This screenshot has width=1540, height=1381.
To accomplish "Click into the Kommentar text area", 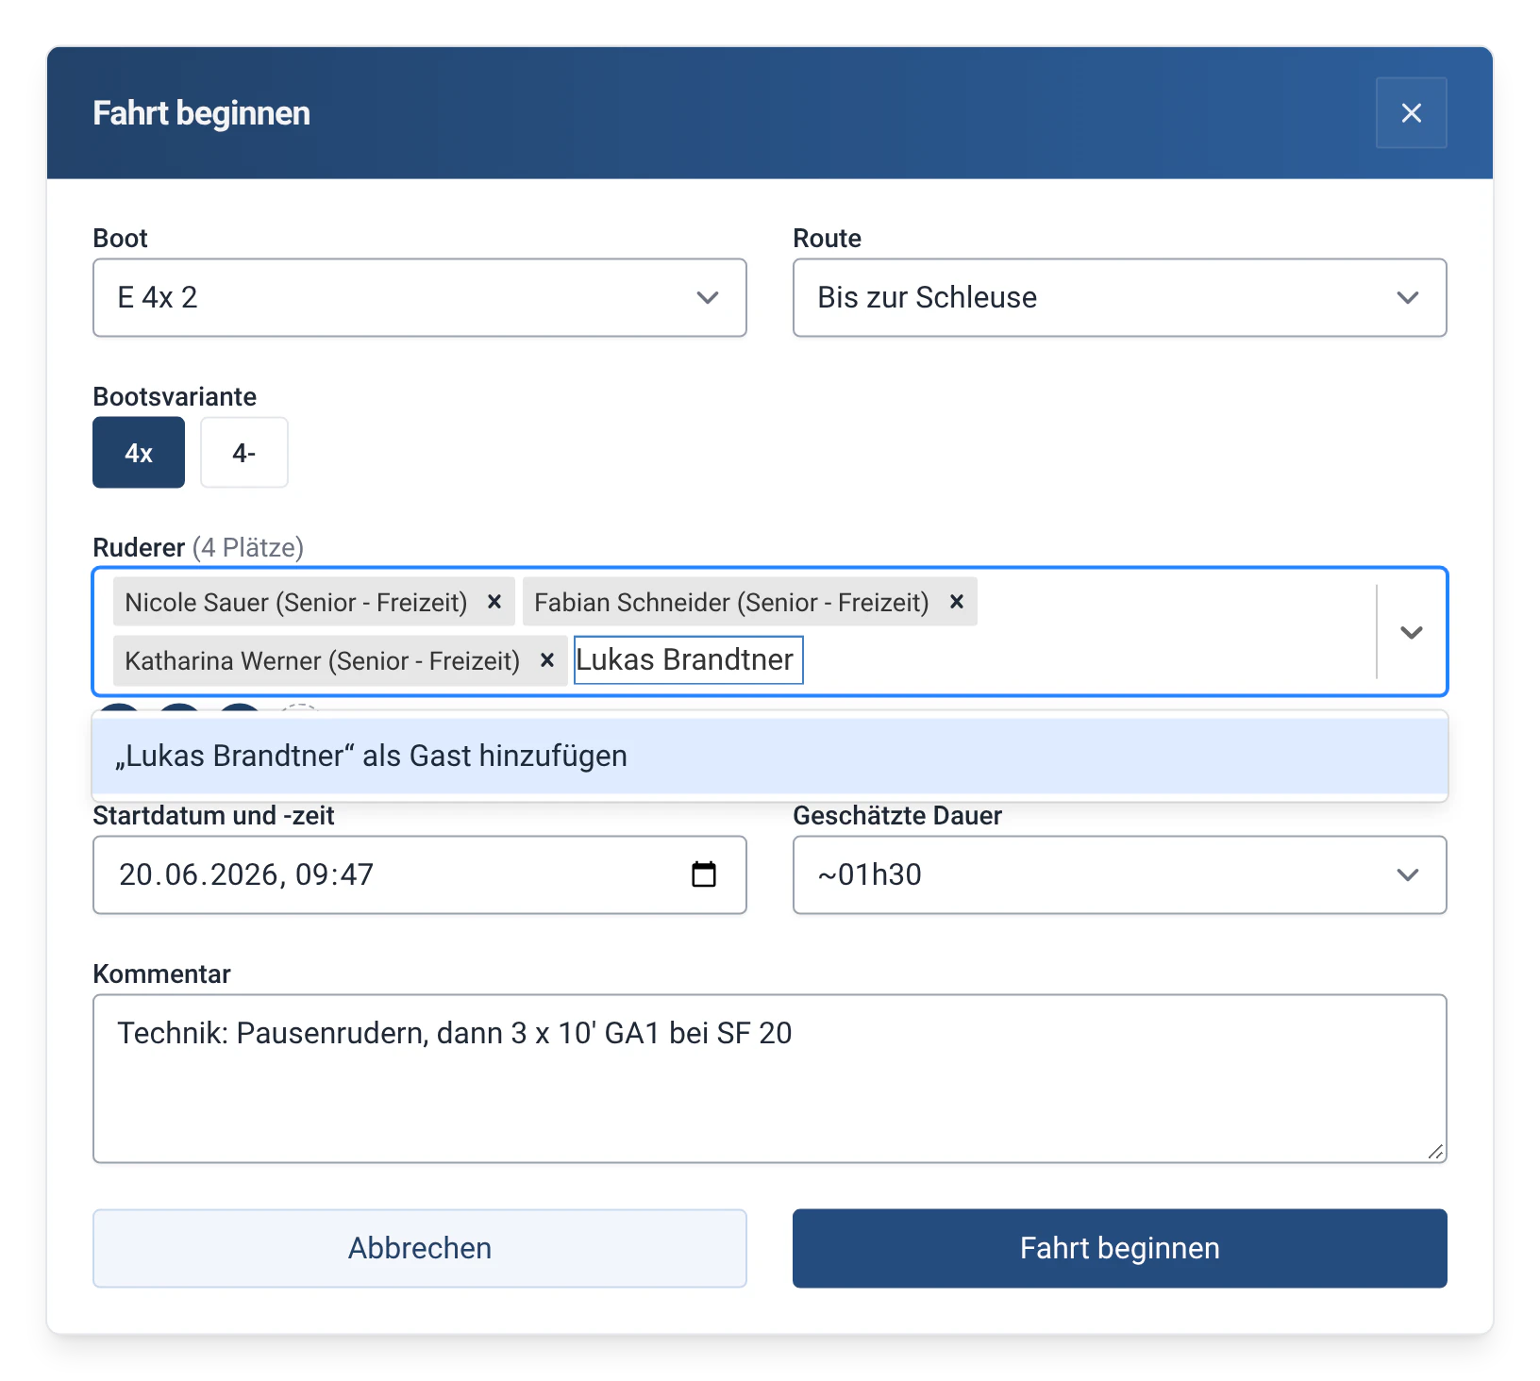I will [770, 1078].
